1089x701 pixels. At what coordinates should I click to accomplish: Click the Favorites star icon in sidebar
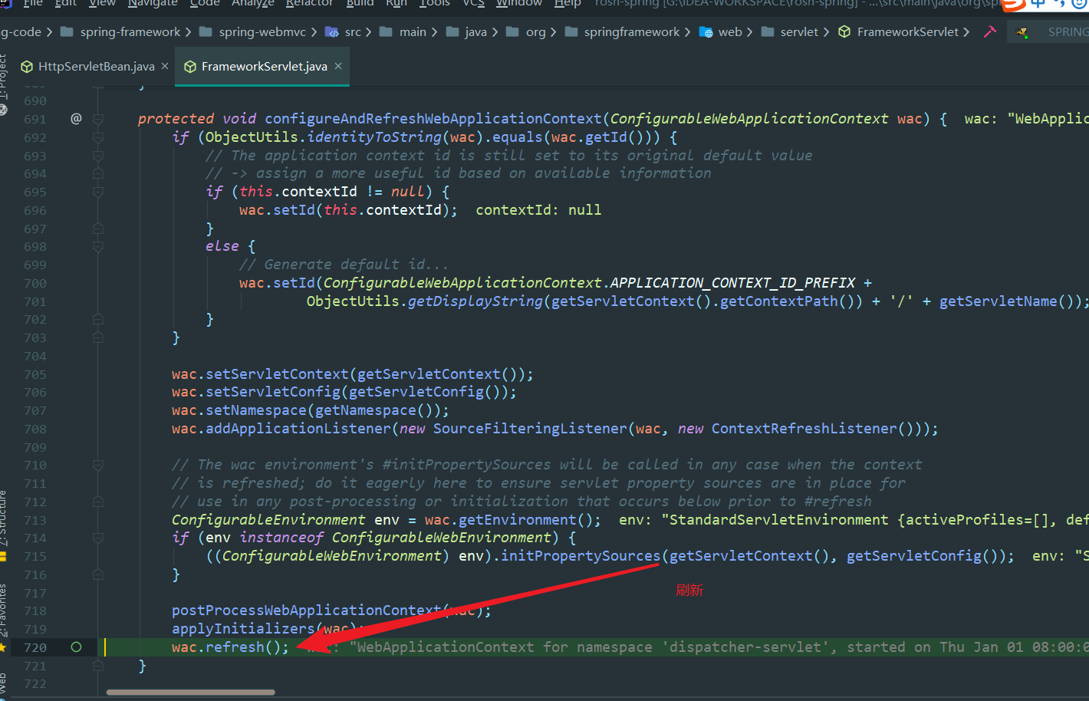click(x=4, y=647)
